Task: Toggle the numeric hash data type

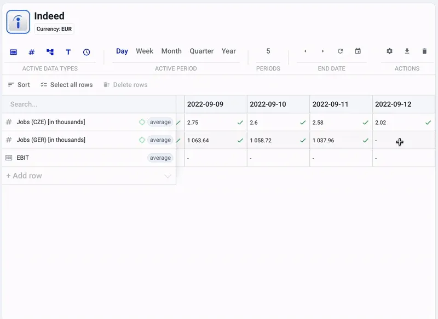Action: pos(32,52)
